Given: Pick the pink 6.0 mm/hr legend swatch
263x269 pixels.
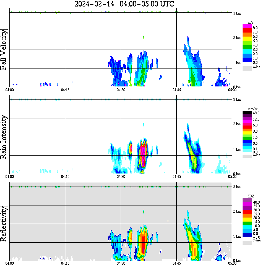Looking at the screenshot, I should (247, 124).
